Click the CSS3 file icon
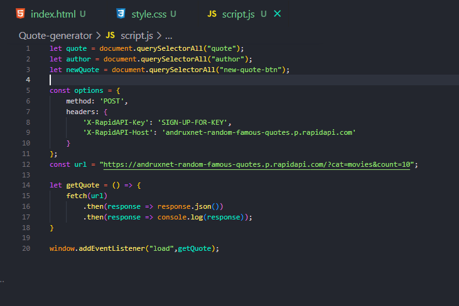Screen dimensions: 459x306 (x=121, y=13)
